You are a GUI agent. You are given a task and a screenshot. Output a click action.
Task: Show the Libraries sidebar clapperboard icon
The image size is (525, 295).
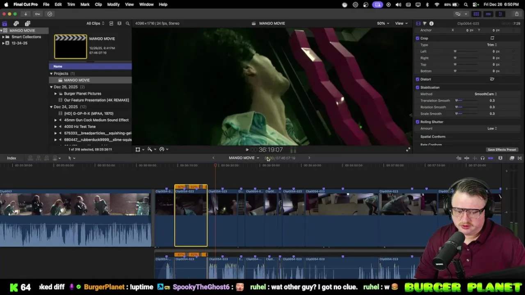(x=5, y=23)
